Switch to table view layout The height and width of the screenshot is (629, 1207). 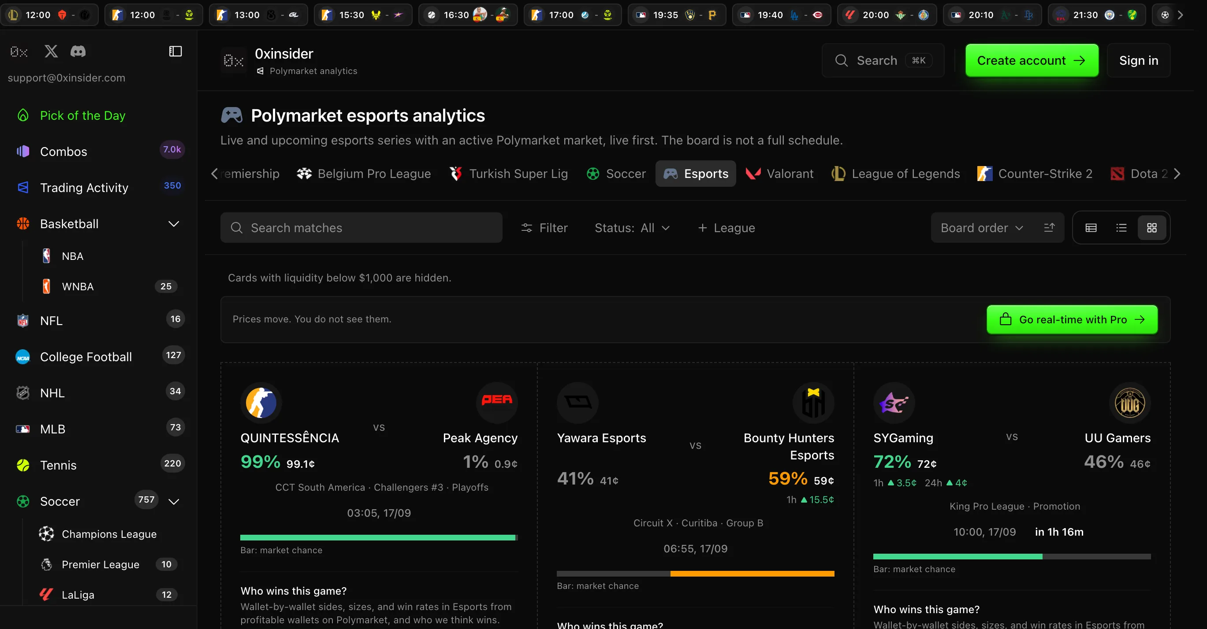pos(1091,228)
